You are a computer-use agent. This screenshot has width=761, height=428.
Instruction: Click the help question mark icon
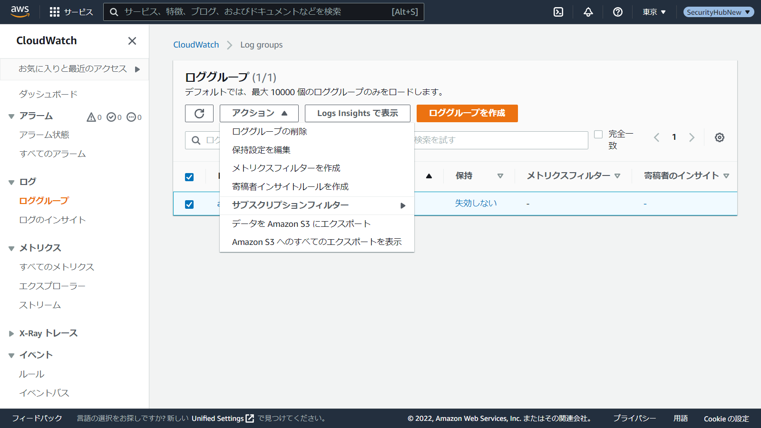tap(618, 12)
